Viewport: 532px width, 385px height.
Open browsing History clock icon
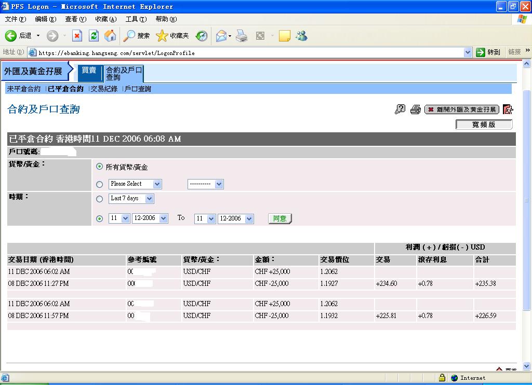[202, 36]
